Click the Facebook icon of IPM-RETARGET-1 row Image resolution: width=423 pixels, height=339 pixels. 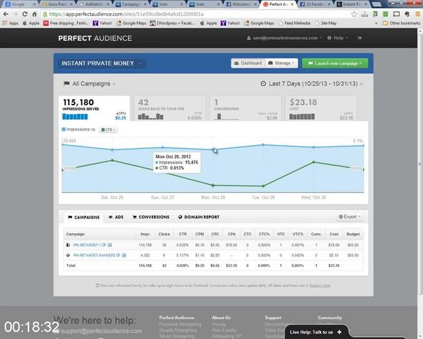pos(68,245)
